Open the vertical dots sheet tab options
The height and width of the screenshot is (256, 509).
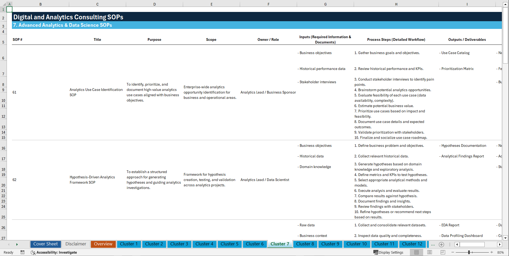pos(450,244)
